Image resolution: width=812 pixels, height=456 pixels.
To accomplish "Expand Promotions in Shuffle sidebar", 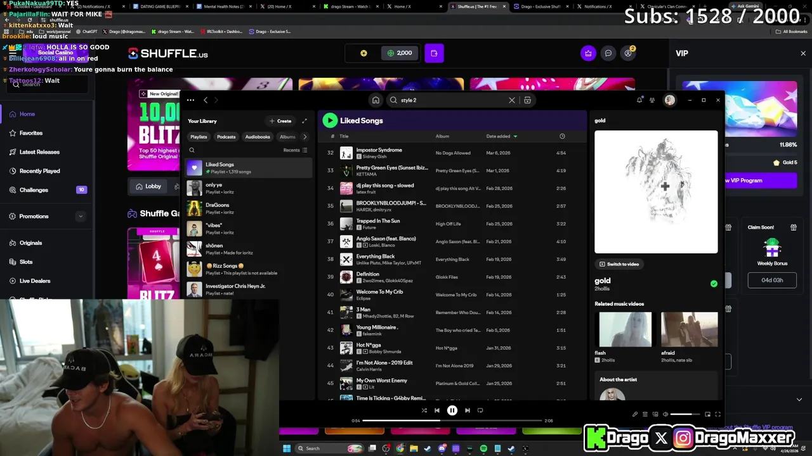I will [x=81, y=217].
